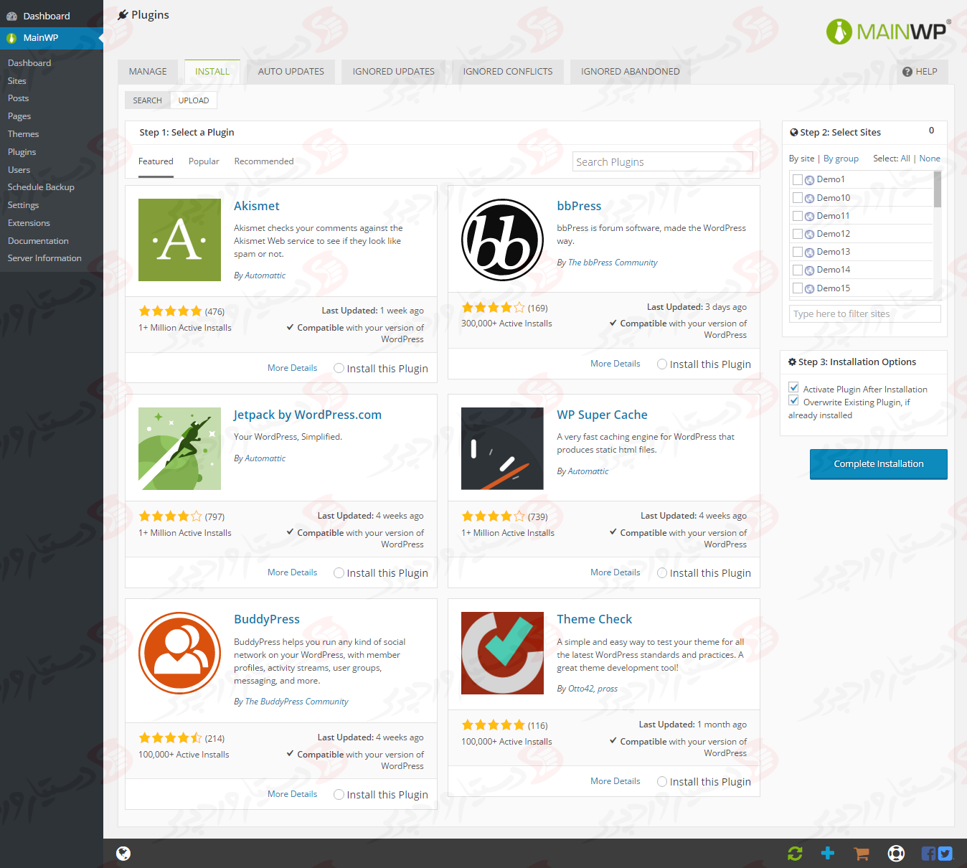The image size is (967, 868).
Task: Toggle Overwrite Existing Plugin checkbox
Action: pyautogui.click(x=793, y=401)
